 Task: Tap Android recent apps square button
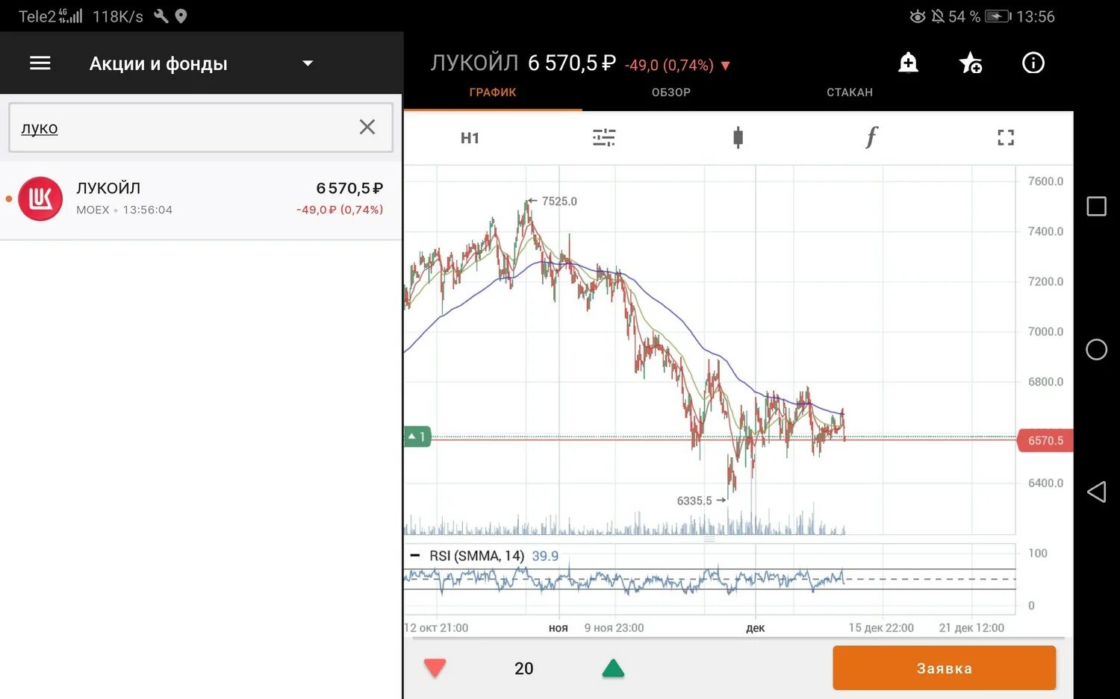coord(1096,207)
